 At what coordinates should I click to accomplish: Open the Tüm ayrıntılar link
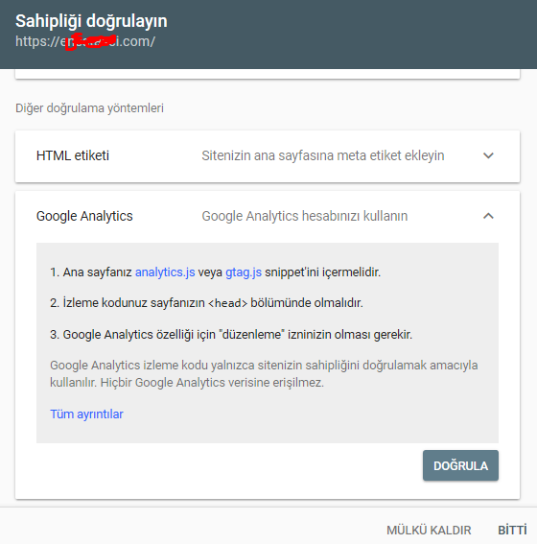(86, 414)
